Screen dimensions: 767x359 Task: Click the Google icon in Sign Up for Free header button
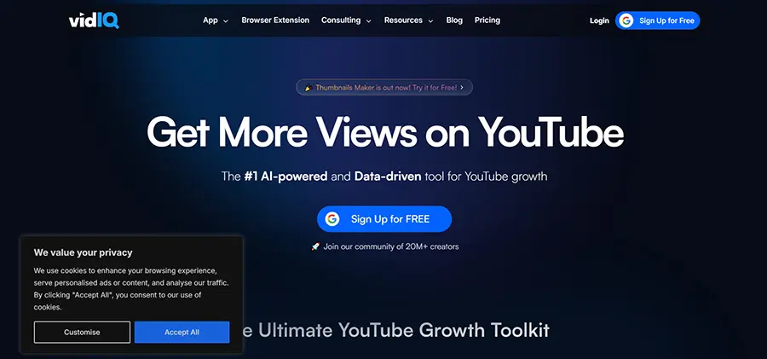626,20
